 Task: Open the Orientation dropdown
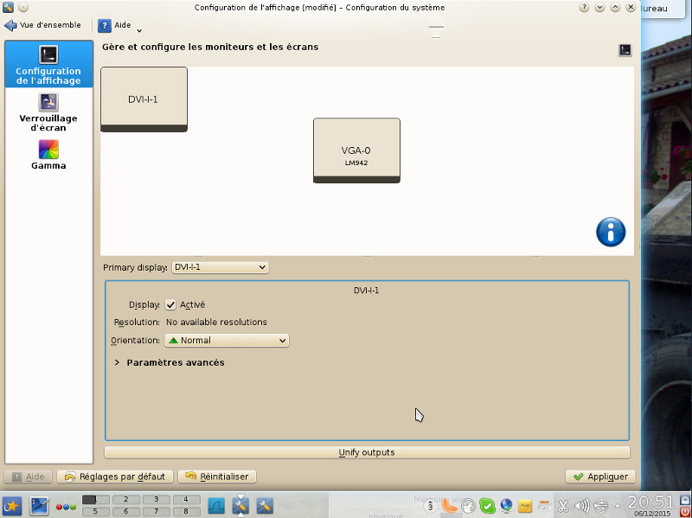click(226, 341)
